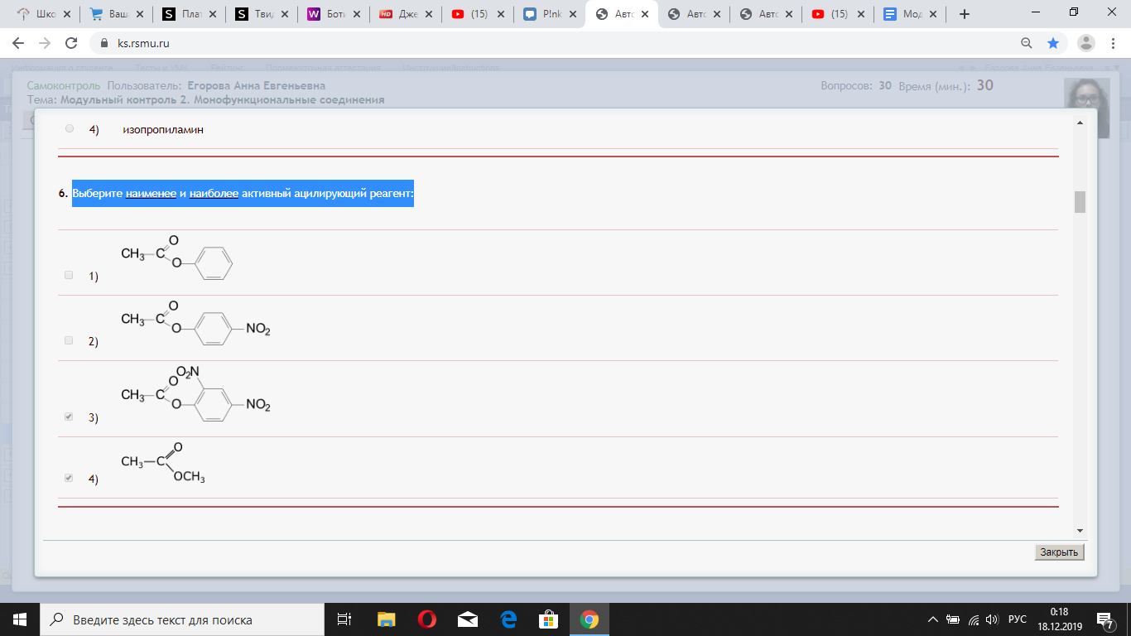
Task: Click the Закрыть button
Action: click(x=1059, y=552)
